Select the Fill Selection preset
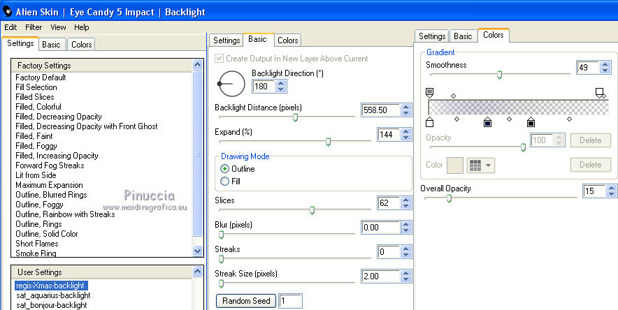The height and width of the screenshot is (310, 618). (36, 87)
